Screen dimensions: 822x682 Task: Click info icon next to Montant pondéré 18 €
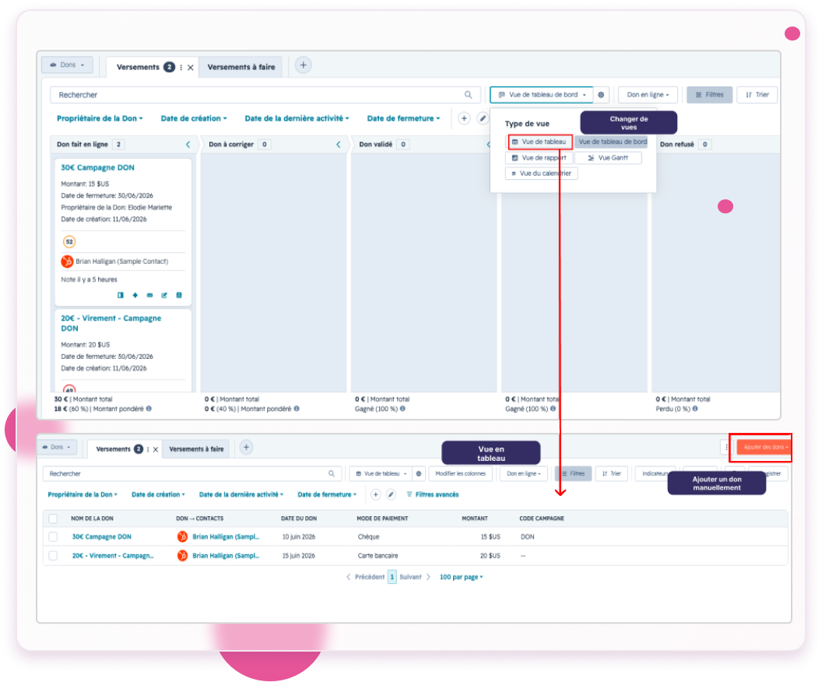point(149,409)
